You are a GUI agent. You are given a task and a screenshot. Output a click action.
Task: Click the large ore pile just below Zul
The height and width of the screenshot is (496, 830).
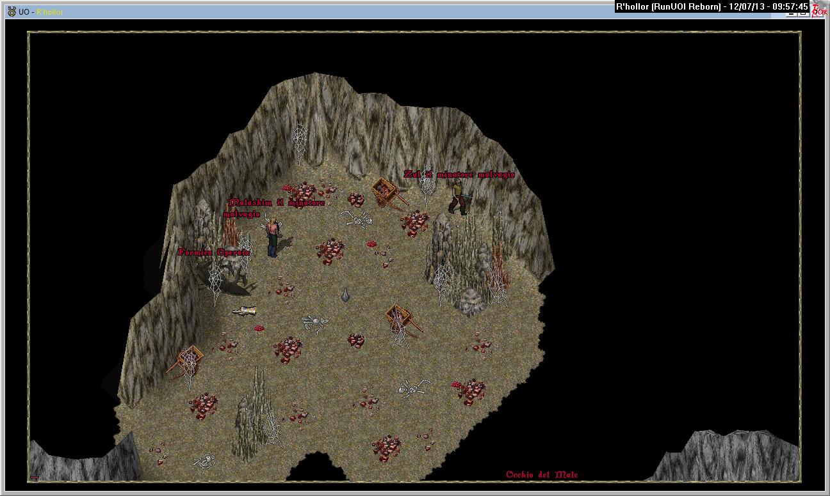coord(415,223)
